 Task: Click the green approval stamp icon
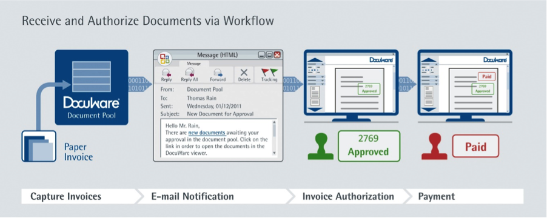point(320,147)
